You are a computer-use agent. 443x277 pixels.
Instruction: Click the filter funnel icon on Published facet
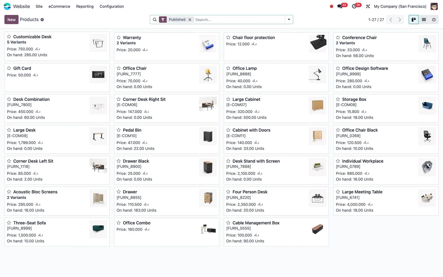pyautogui.click(x=163, y=20)
